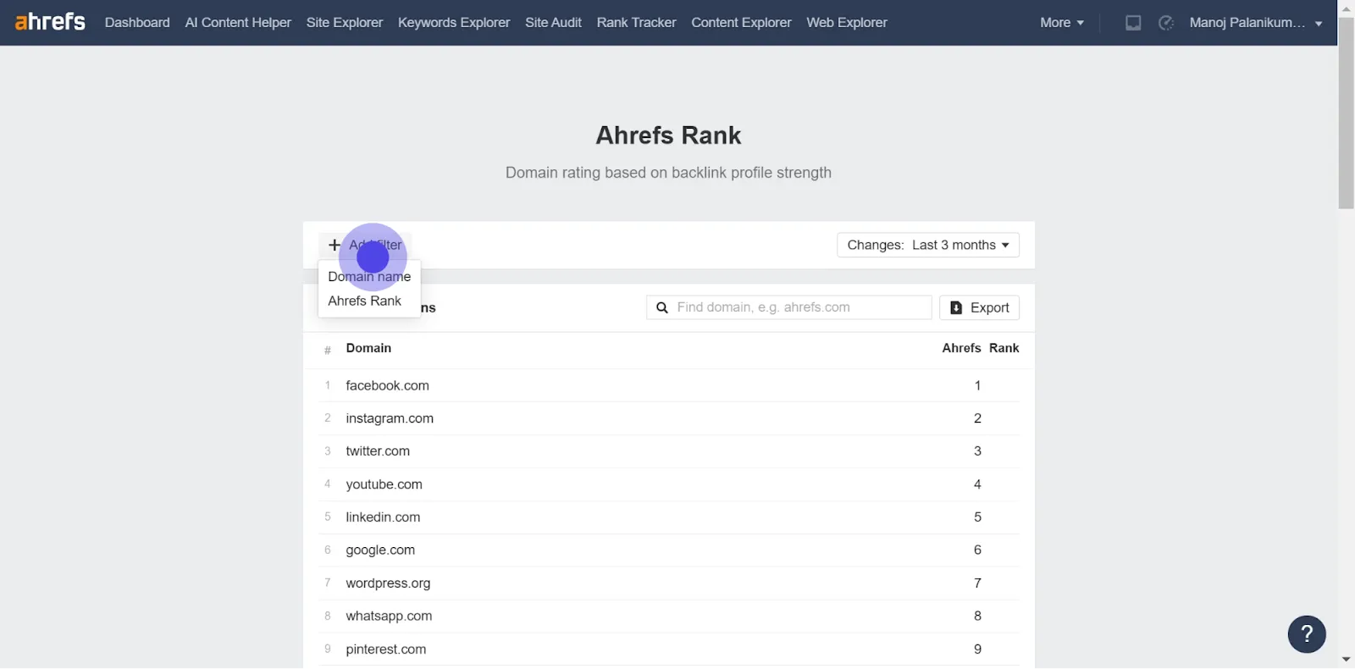Open the Changes Last 3 months dropdown

pos(928,245)
